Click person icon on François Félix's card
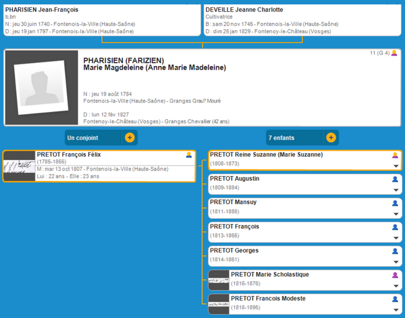This screenshot has height=318, width=405. point(189,155)
